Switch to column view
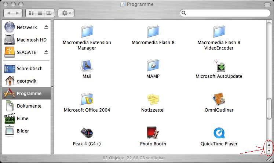The height and width of the screenshot is (163, 274). (50, 13)
